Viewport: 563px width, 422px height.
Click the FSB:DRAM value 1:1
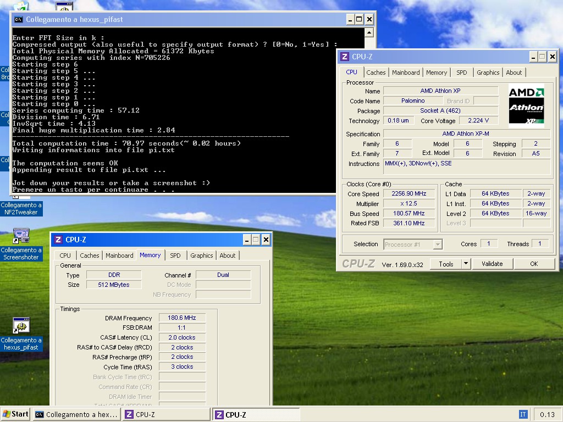(x=182, y=327)
